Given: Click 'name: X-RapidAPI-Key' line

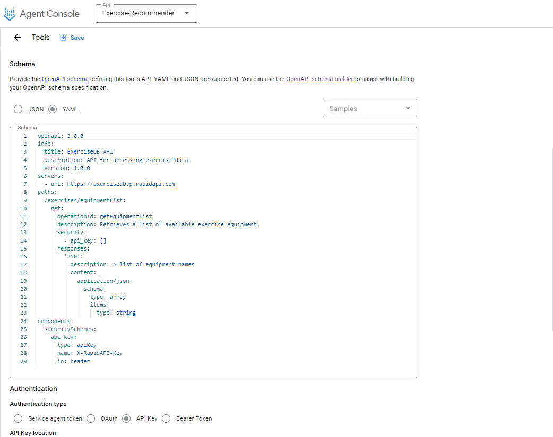Looking at the screenshot, I should click(90, 353).
